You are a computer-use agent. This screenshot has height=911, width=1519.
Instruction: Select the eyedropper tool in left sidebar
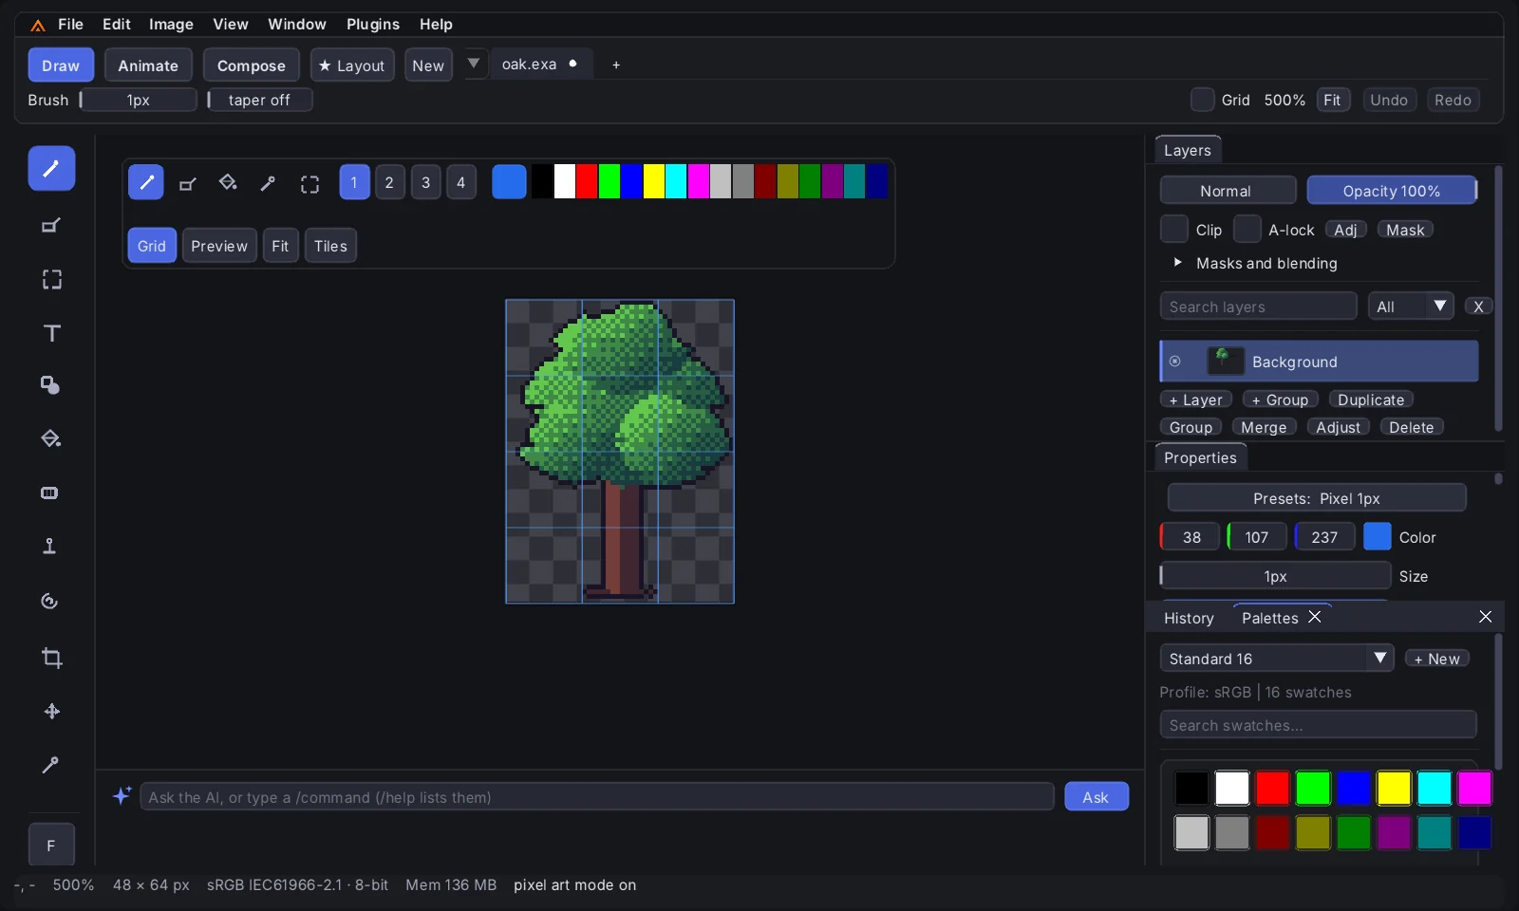pos(51,765)
